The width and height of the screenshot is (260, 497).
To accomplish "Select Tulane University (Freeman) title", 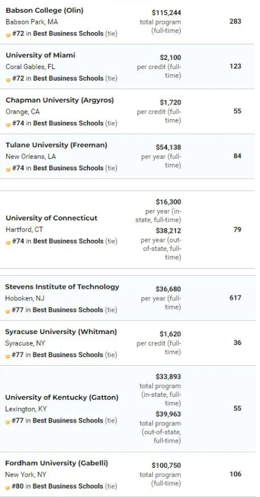I will pos(57,145).
